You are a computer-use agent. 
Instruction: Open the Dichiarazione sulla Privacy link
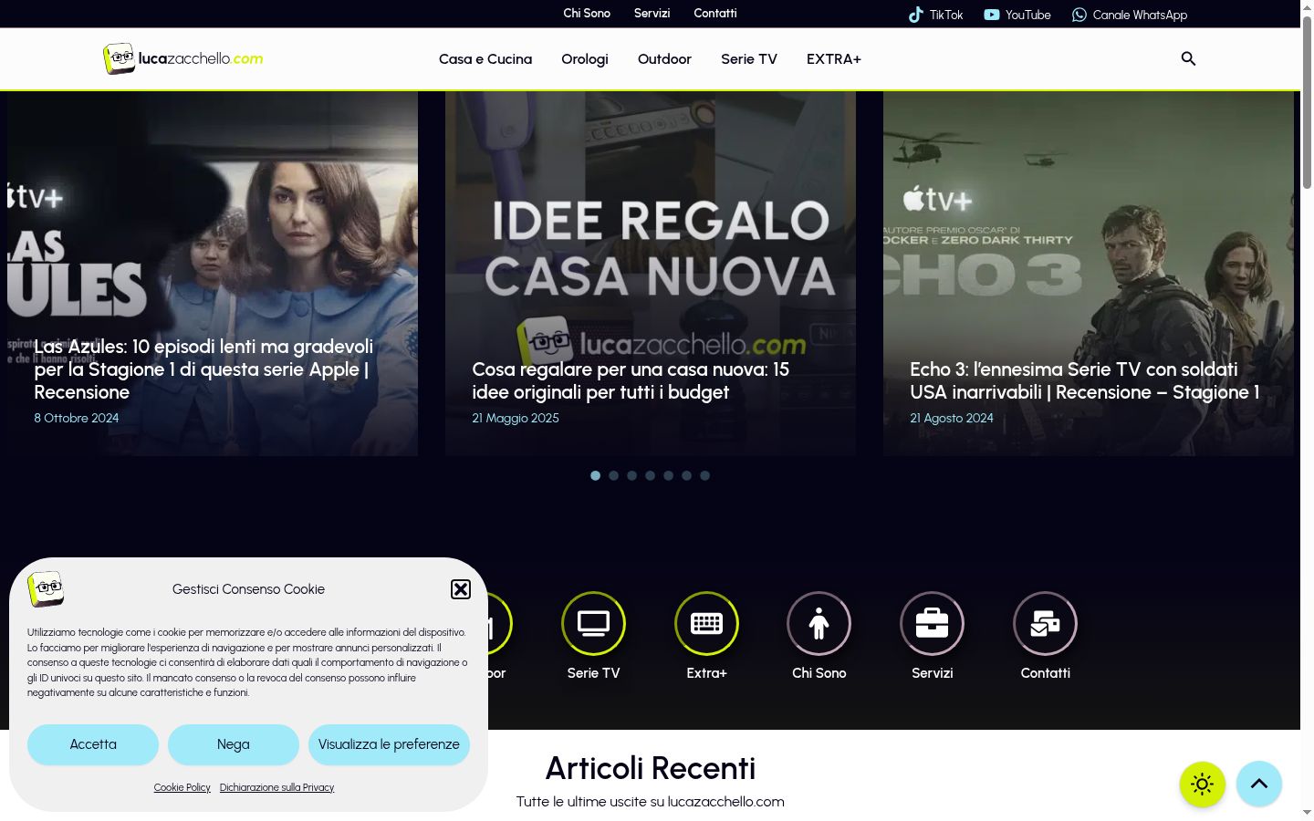pyautogui.click(x=277, y=787)
